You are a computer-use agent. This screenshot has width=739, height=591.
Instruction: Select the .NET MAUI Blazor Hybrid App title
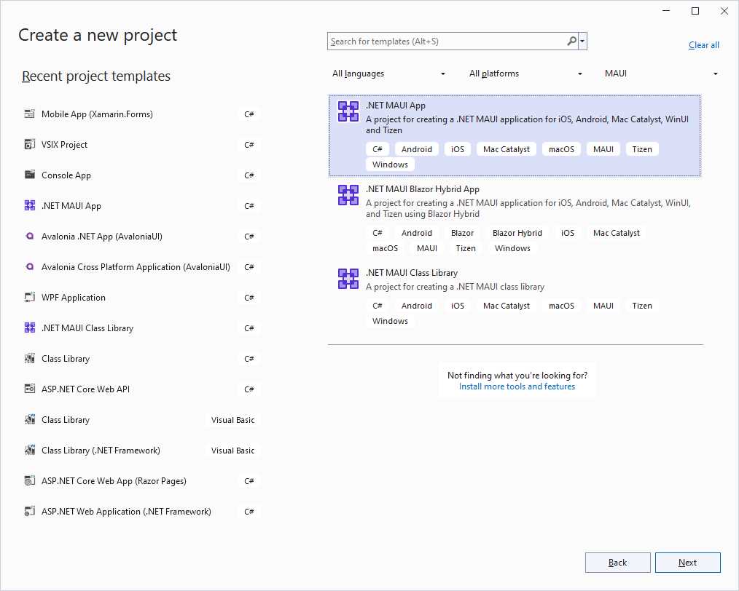tap(422, 189)
